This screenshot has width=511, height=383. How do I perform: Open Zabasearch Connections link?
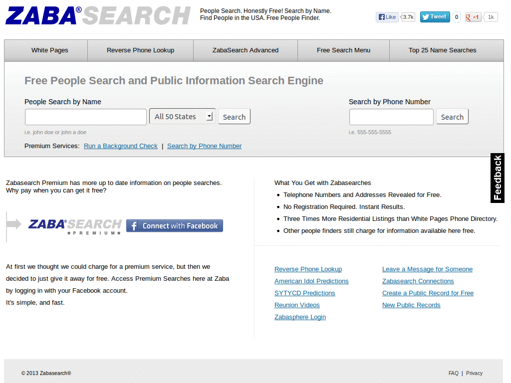tap(418, 281)
